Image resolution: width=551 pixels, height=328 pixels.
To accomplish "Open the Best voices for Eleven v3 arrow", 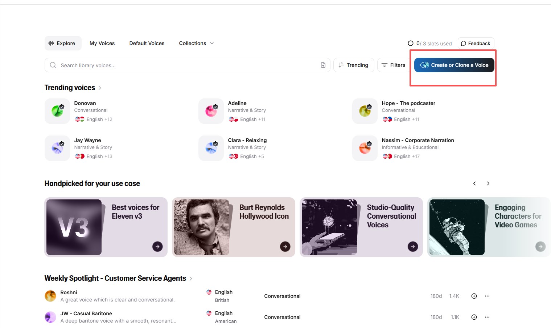I will tap(157, 247).
